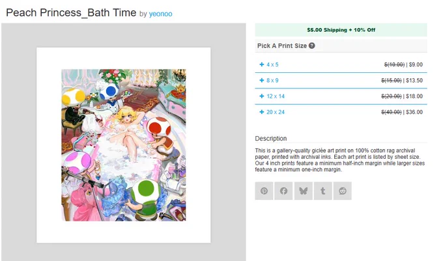Share print on Pinterest
The image size is (443, 261).
click(x=264, y=191)
